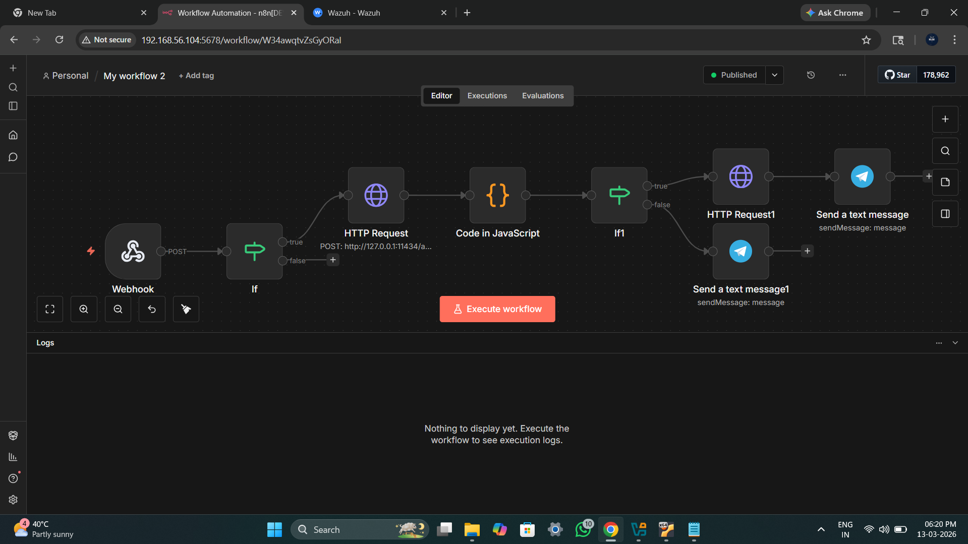The height and width of the screenshot is (544, 968).
Task: Add a node after Send a text message1
Action: point(807,251)
